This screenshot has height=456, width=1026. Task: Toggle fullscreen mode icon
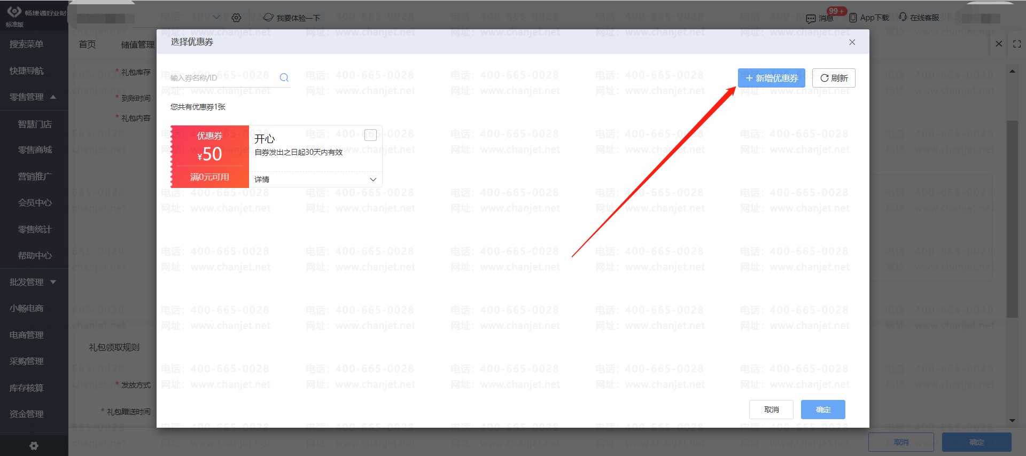click(1017, 44)
